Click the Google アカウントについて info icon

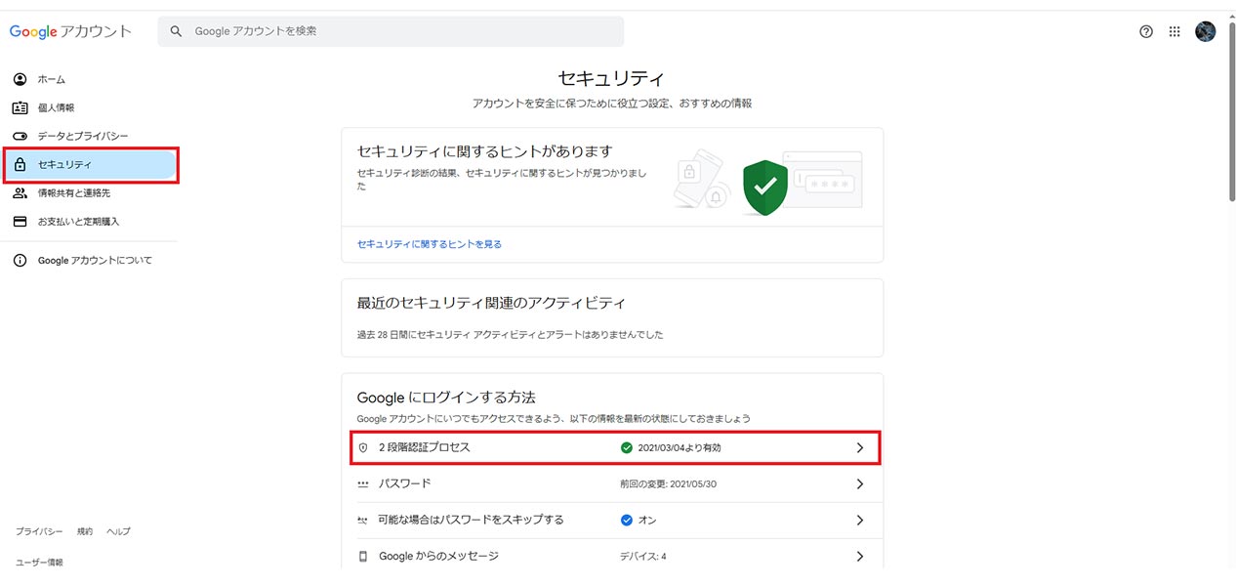pos(20,261)
